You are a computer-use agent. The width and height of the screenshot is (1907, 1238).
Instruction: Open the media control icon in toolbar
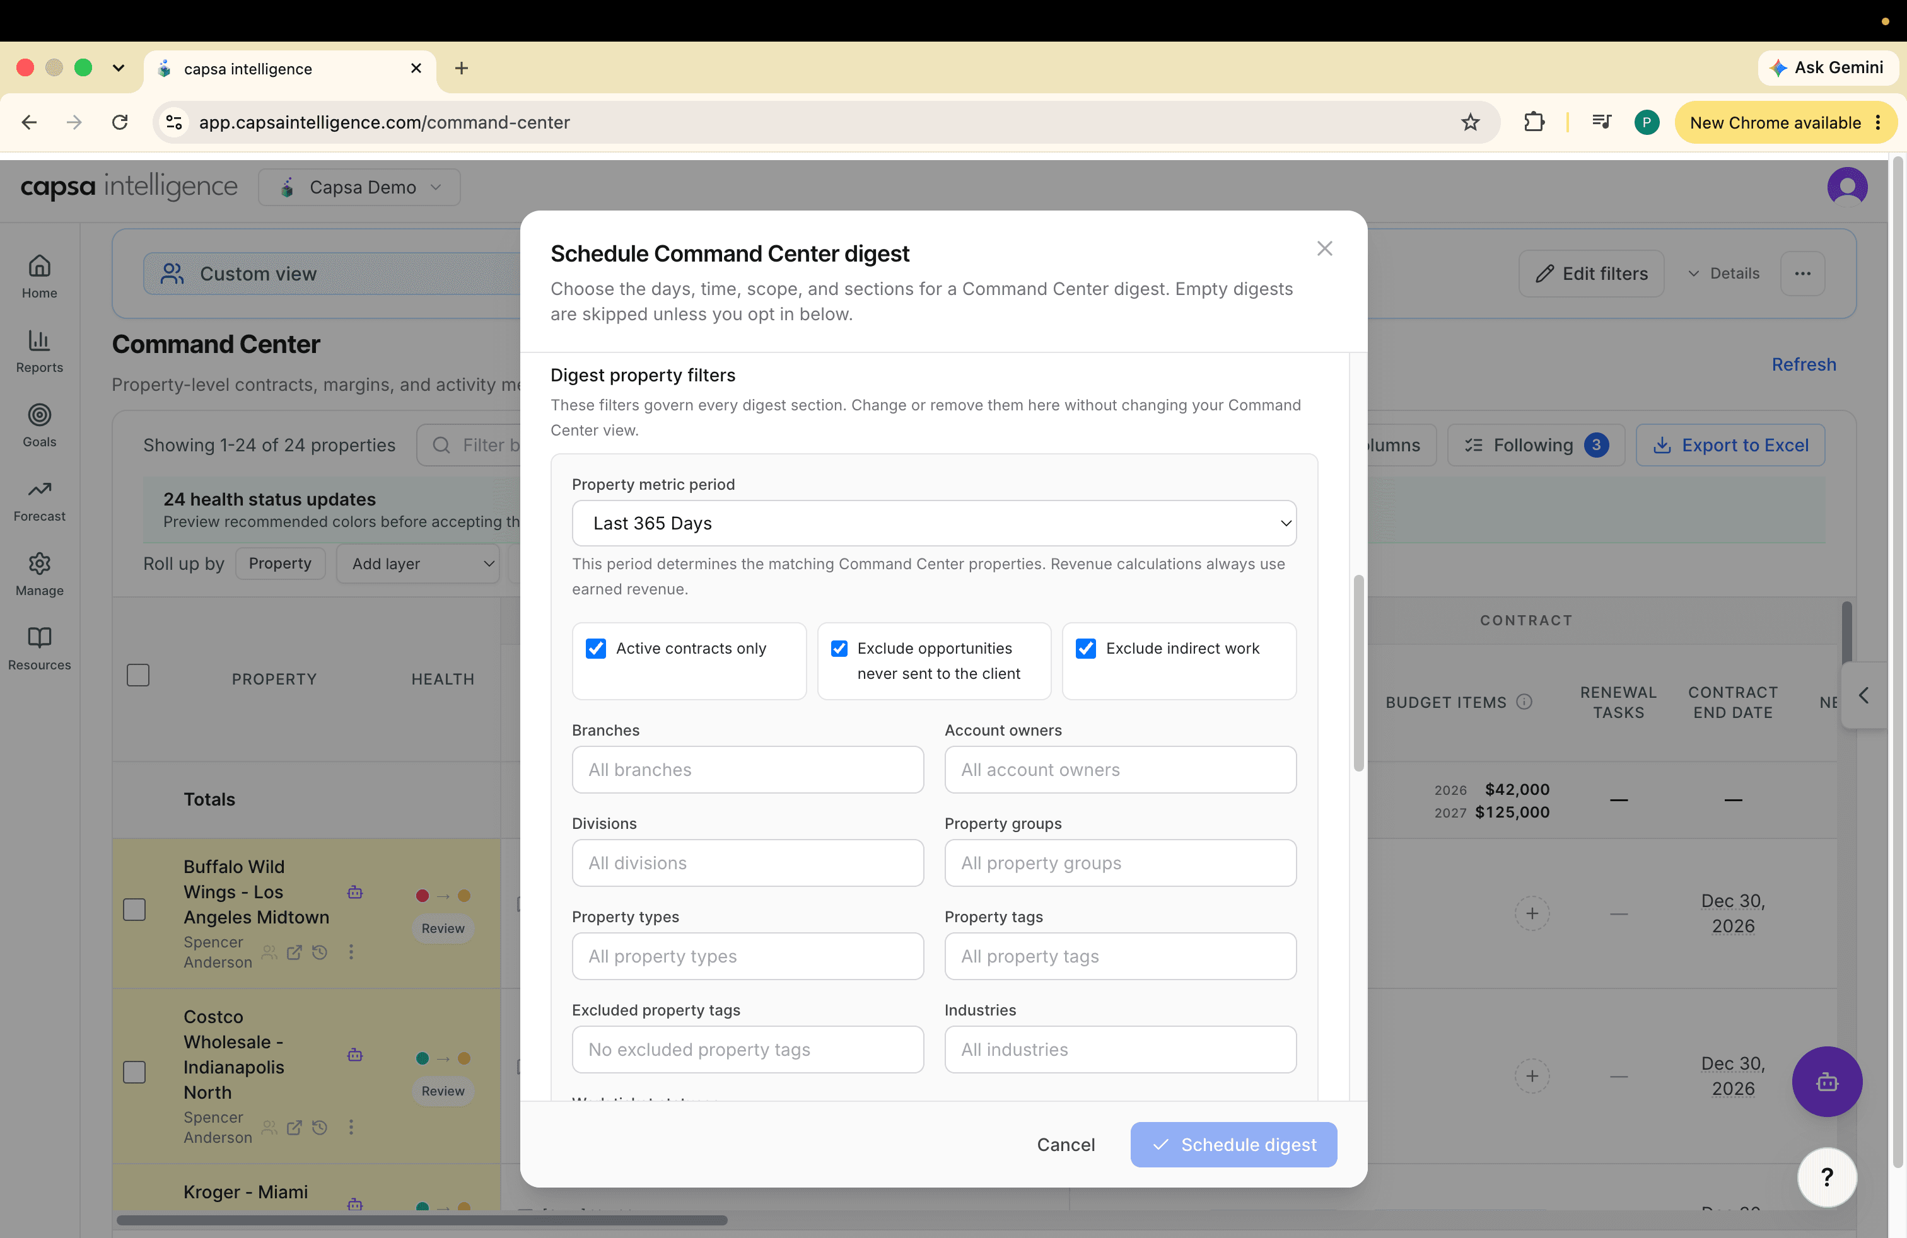tap(1601, 122)
